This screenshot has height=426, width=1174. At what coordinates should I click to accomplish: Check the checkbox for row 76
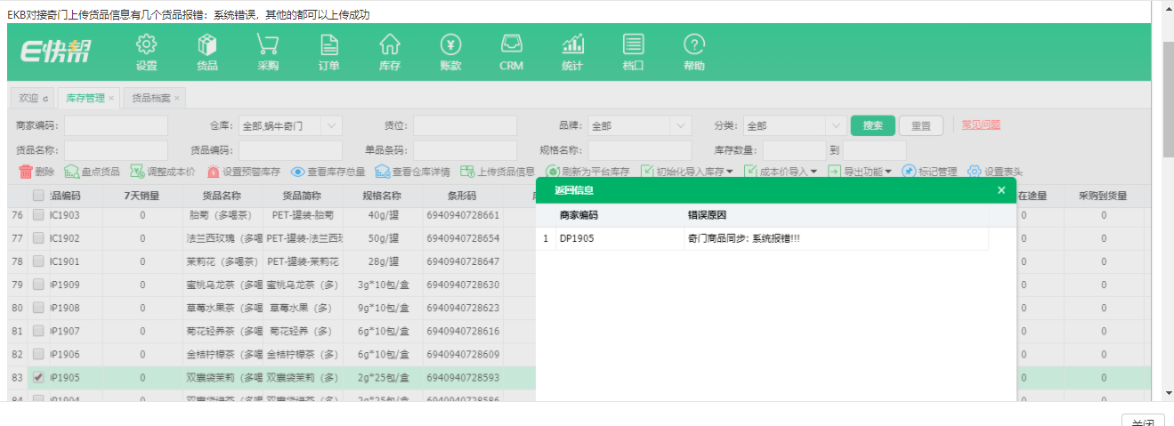(x=38, y=215)
